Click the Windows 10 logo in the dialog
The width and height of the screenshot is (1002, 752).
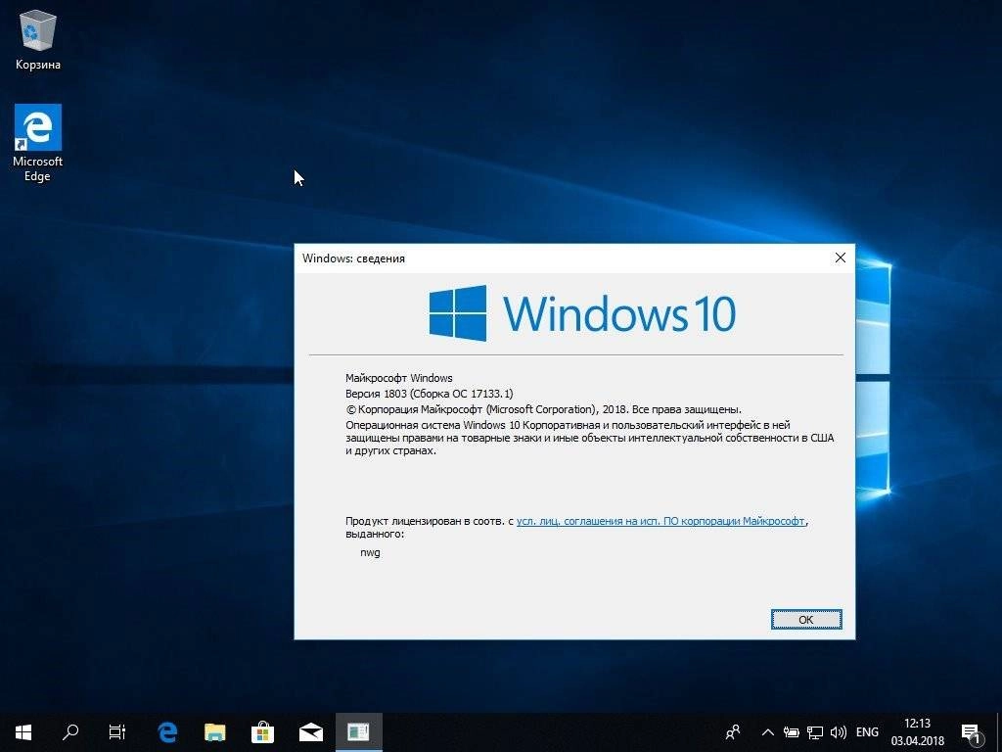click(x=582, y=313)
